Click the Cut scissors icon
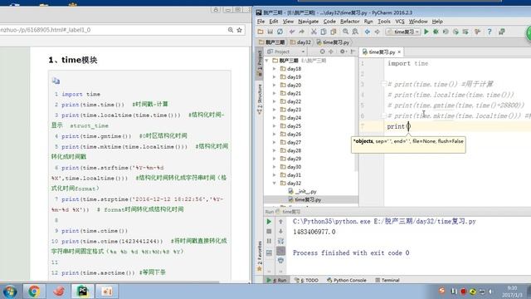The image size is (531, 299). [x=314, y=32]
